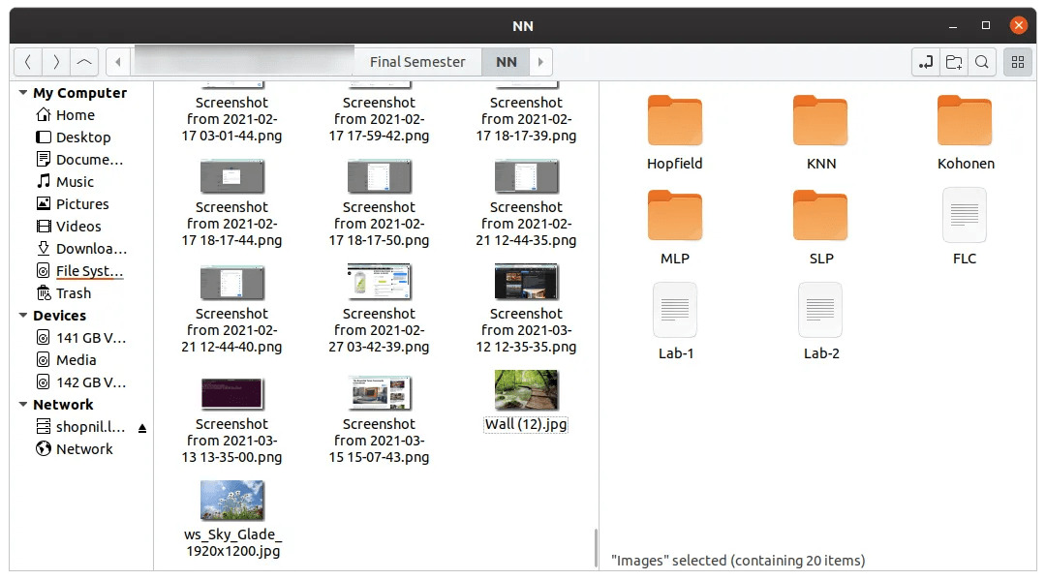Collapse the Devices section
Viewport: 1046px width, 580px height.
coord(24,315)
